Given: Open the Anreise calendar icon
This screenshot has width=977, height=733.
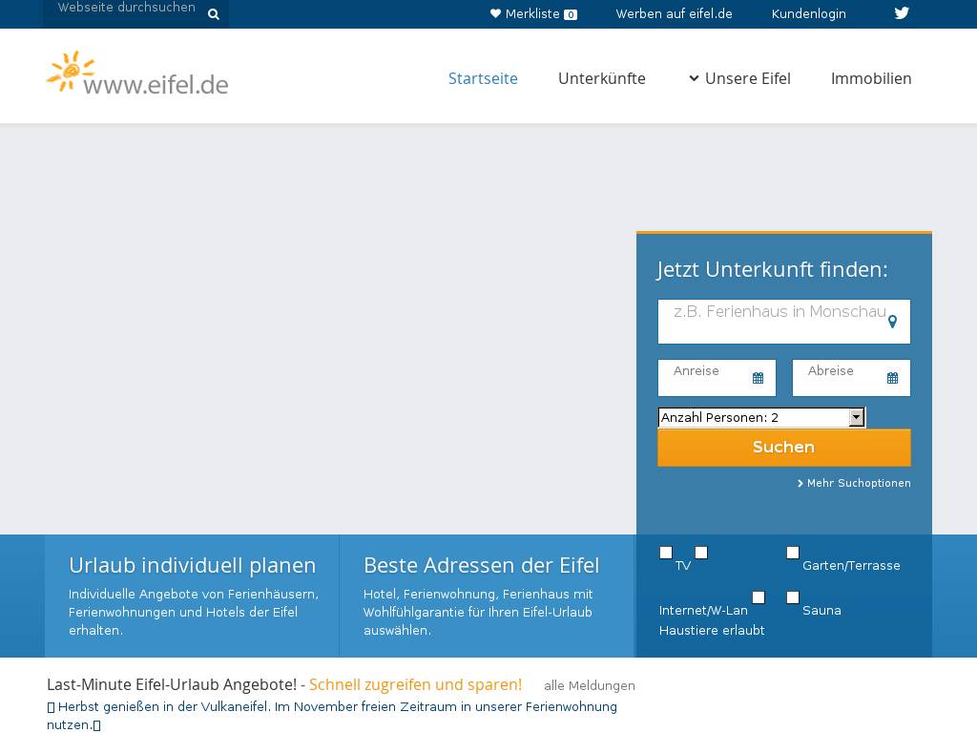Looking at the screenshot, I should pyautogui.click(x=758, y=378).
